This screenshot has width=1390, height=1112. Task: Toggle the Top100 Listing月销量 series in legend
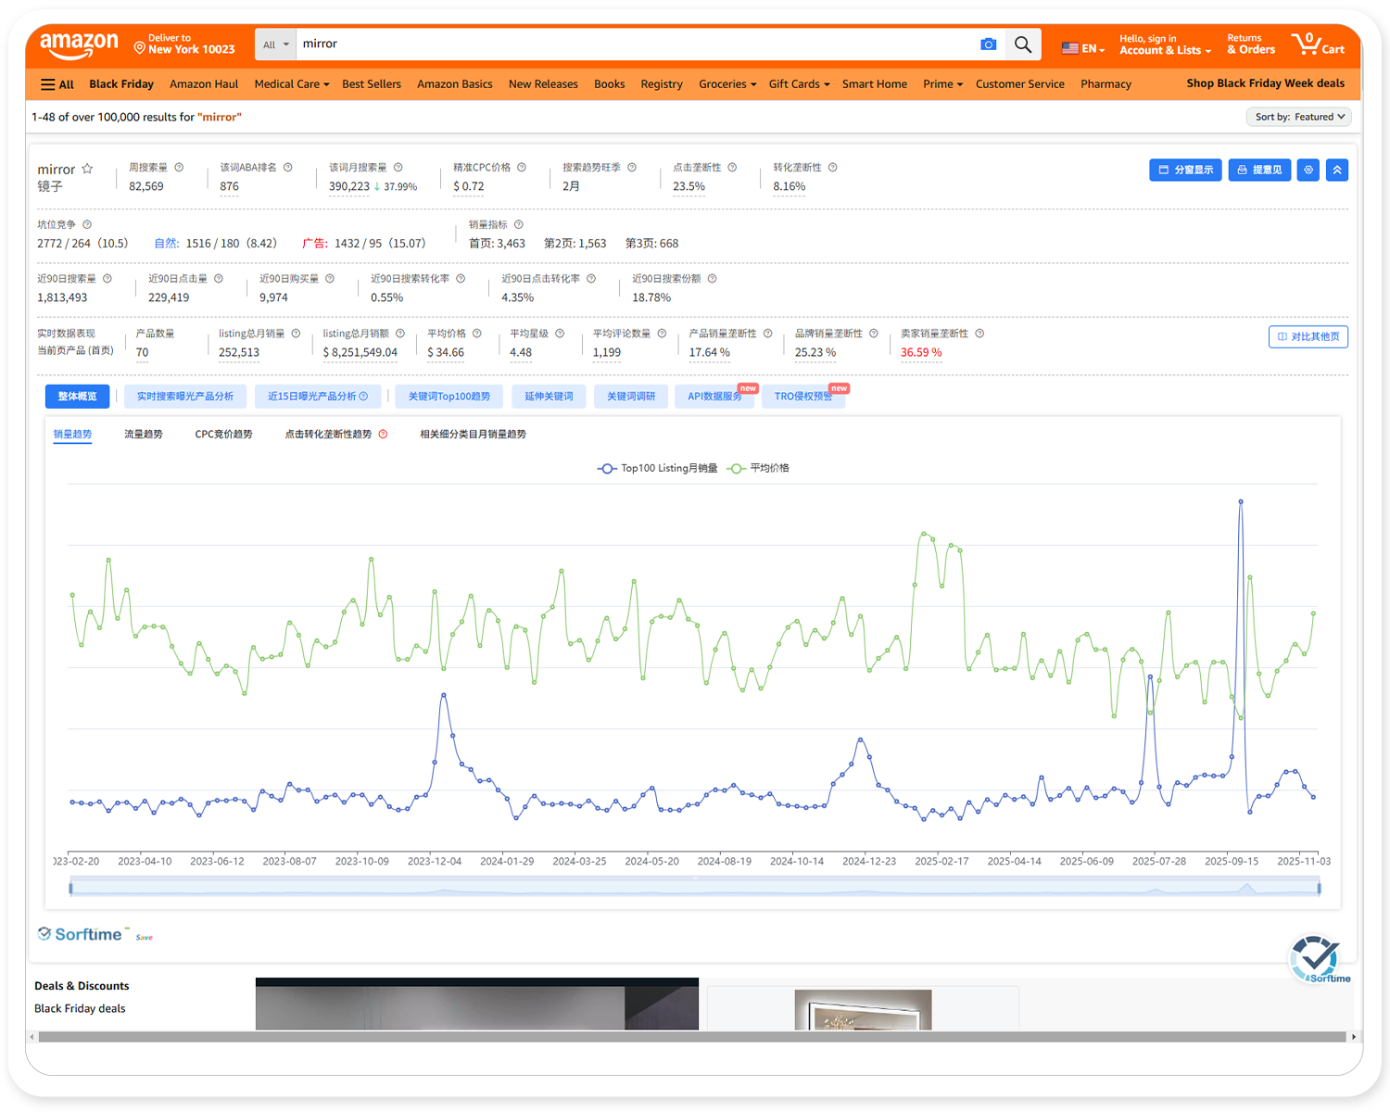(657, 469)
